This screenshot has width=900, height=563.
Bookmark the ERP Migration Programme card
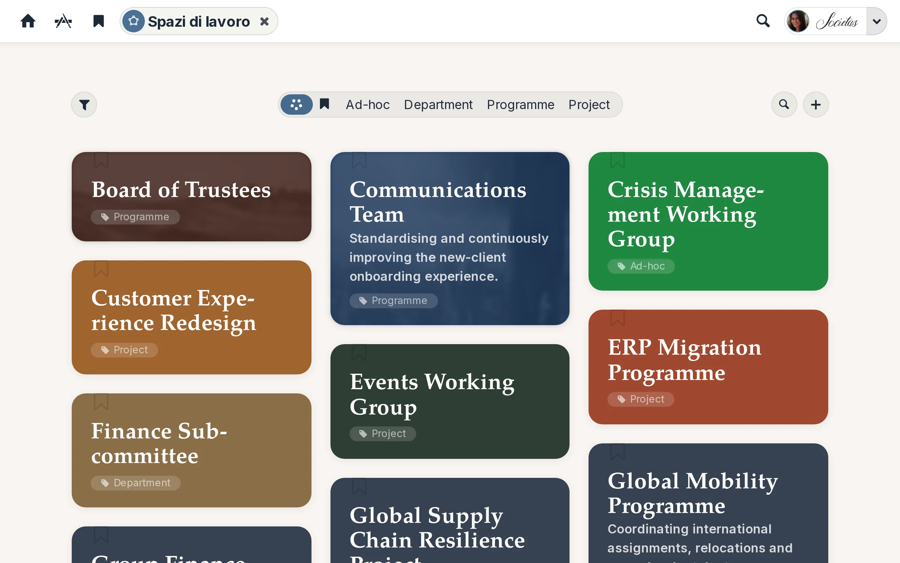click(x=617, y=318)
